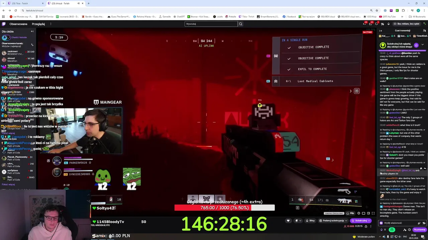
Task: Bookmark this page with star icon
Action: (377, 10)
